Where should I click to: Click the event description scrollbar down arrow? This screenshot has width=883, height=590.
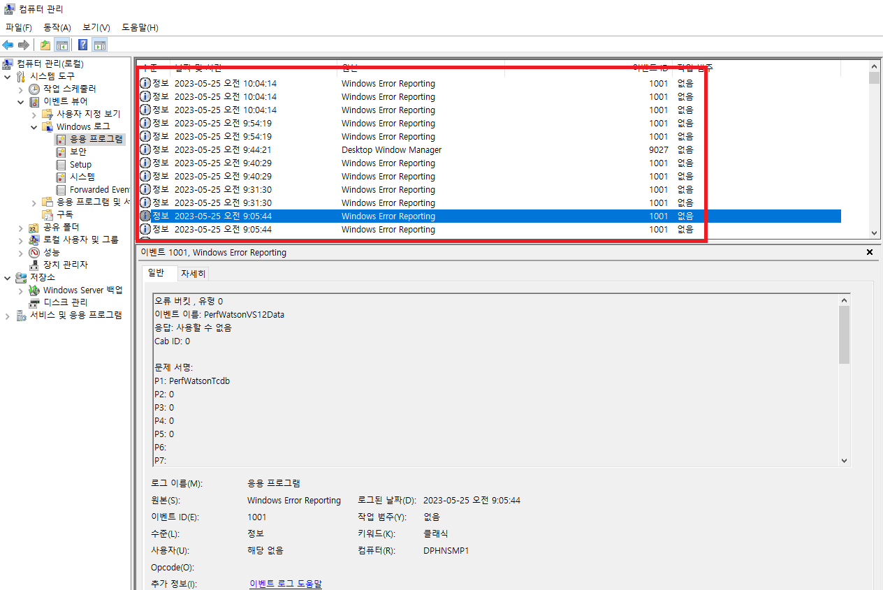[844, 460]
